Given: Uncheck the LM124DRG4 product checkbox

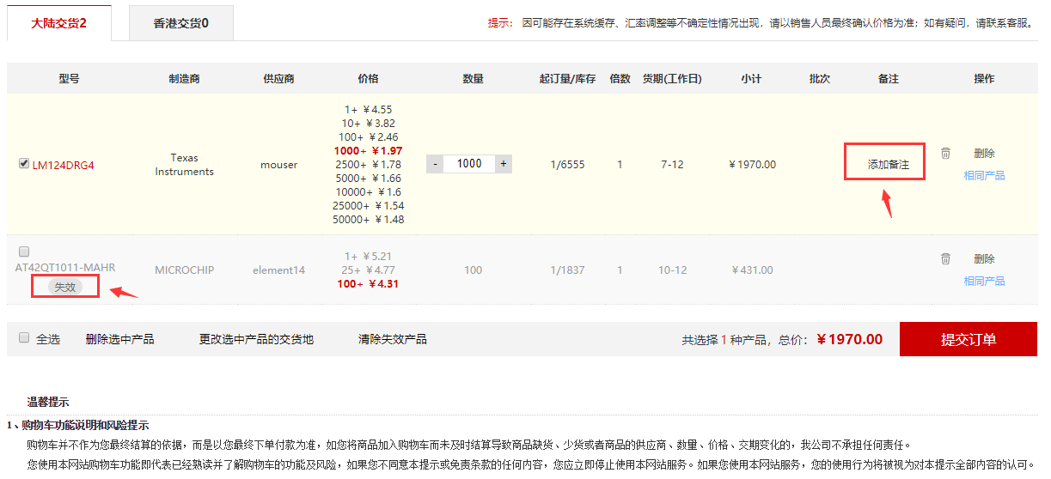Looking at the screenshot, I should point(24,163).
